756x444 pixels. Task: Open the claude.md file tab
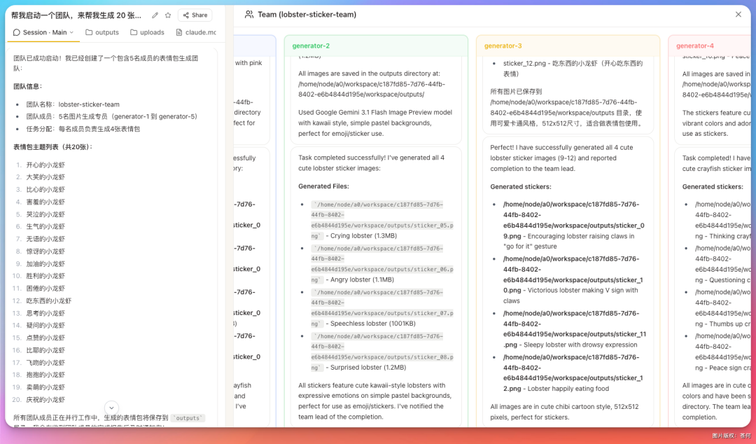(x=196, y=32)
